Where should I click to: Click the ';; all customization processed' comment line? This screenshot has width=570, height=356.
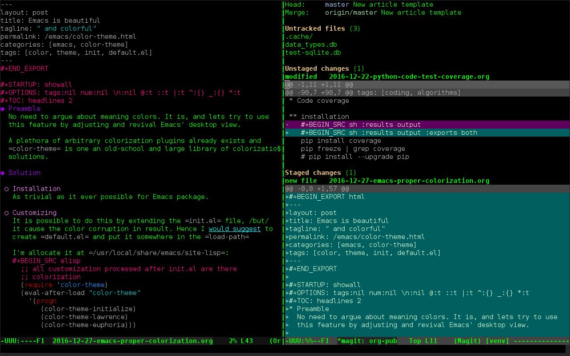click(x=129, y=269)
